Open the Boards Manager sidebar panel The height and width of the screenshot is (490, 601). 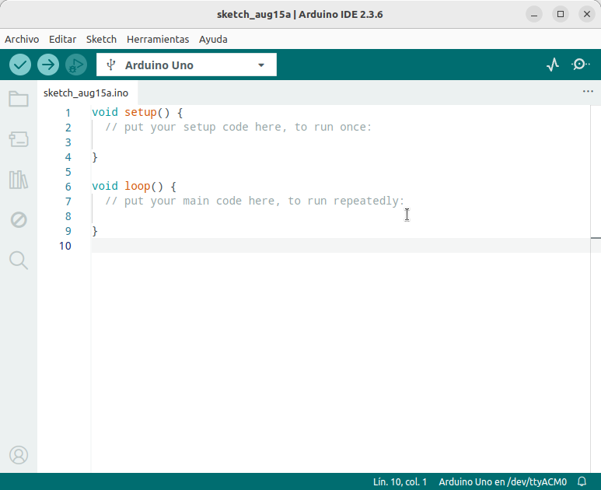(19, 139)
